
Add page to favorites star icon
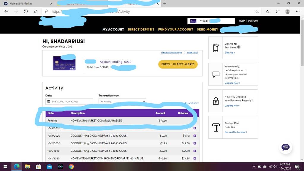point(257,12)
